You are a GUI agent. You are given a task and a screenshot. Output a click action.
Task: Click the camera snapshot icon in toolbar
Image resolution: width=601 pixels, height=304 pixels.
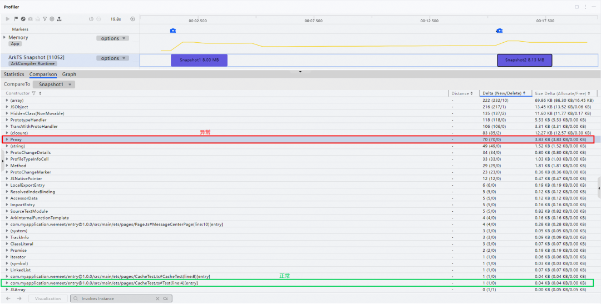[x=30, y=19]
